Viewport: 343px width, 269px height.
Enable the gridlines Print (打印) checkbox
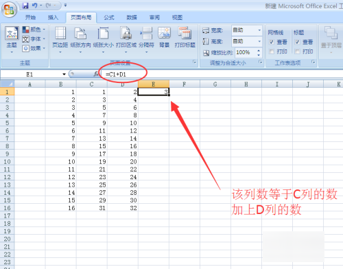pyautogui.click(x=272, y=51)
